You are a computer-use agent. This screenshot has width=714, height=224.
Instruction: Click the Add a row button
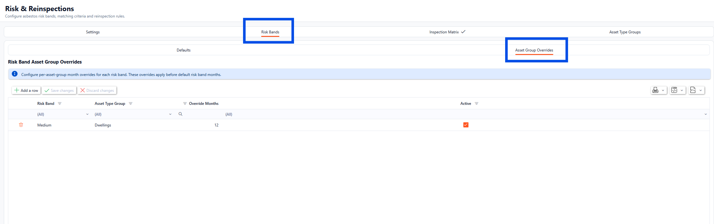pos(26,90)
